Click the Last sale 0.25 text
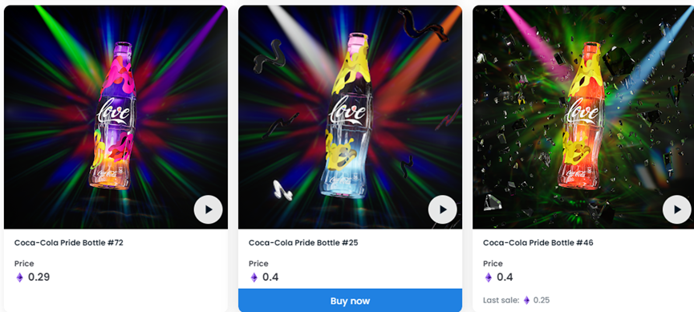694x312 pixels. click(516, 300)
